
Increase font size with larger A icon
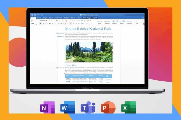(56, 21)
